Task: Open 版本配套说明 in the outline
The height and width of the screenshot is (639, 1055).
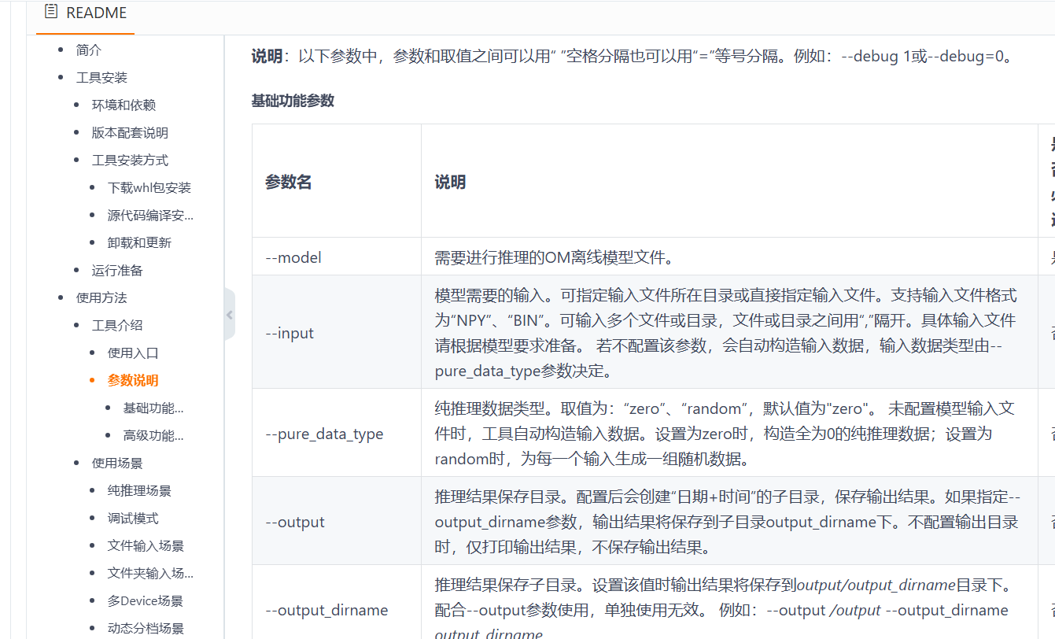Action: [130, 133]
